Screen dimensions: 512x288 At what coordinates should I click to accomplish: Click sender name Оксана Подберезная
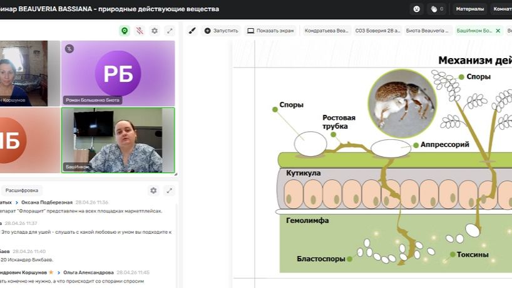47,202
